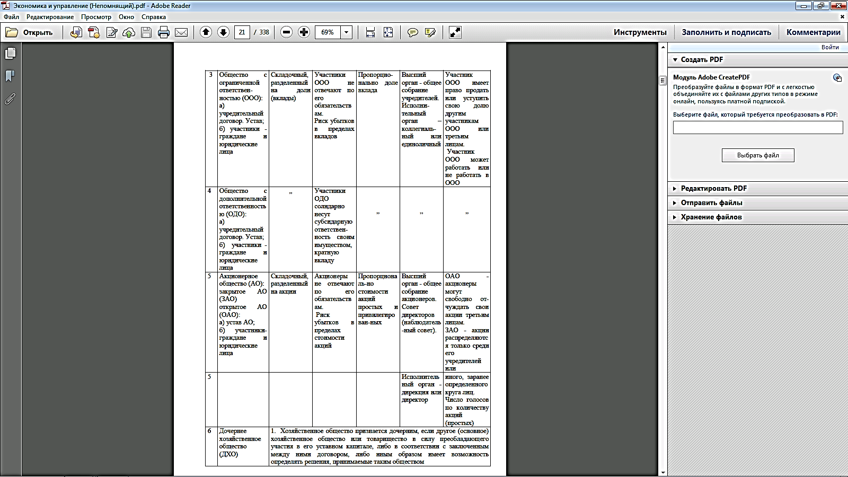Click the file-to-convert input field
848x477 pixels.
pos(758,128)
